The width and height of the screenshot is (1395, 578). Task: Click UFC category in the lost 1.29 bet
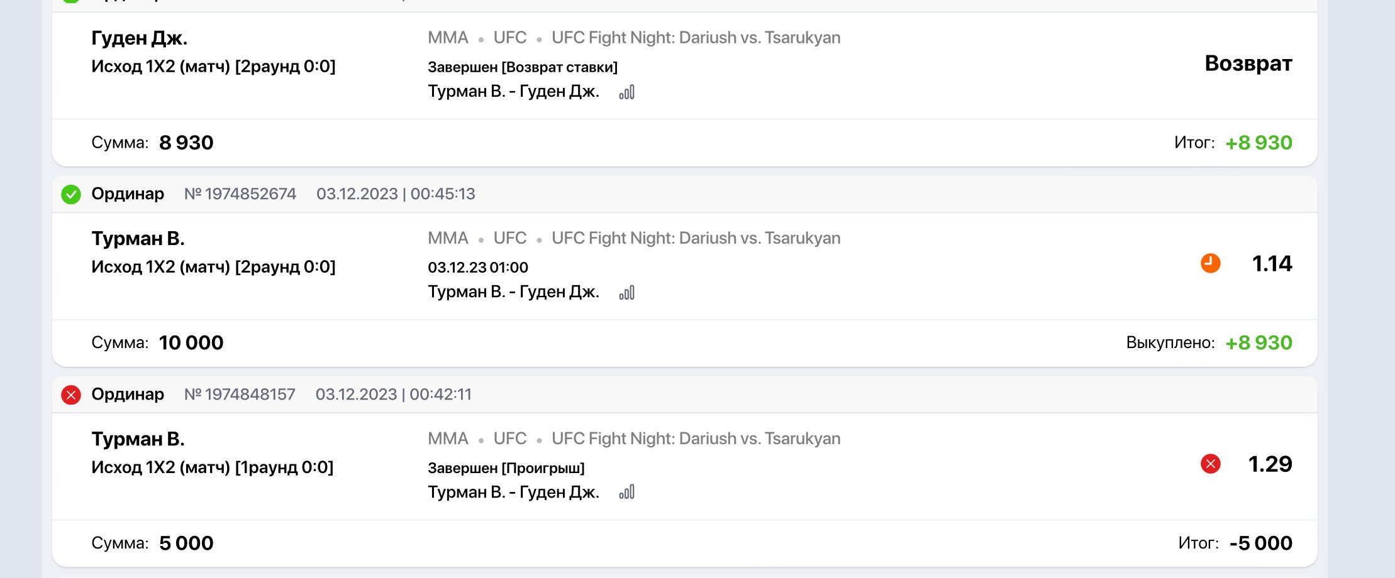pyautogui.click(x=509, y=439)
